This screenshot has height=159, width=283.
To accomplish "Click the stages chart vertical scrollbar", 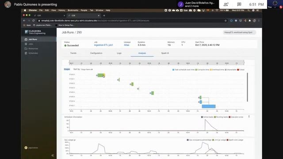I will click(247, 87).
